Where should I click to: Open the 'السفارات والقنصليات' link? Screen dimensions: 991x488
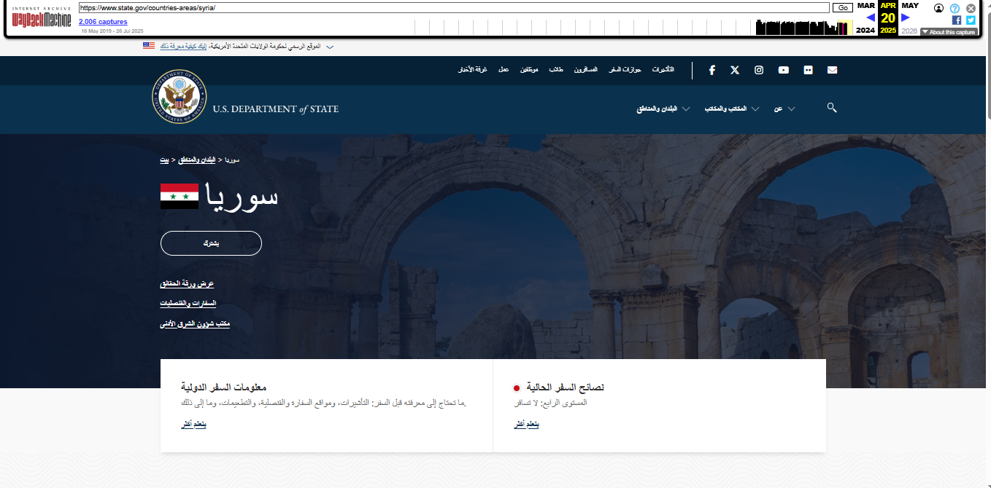coord(188,303)
